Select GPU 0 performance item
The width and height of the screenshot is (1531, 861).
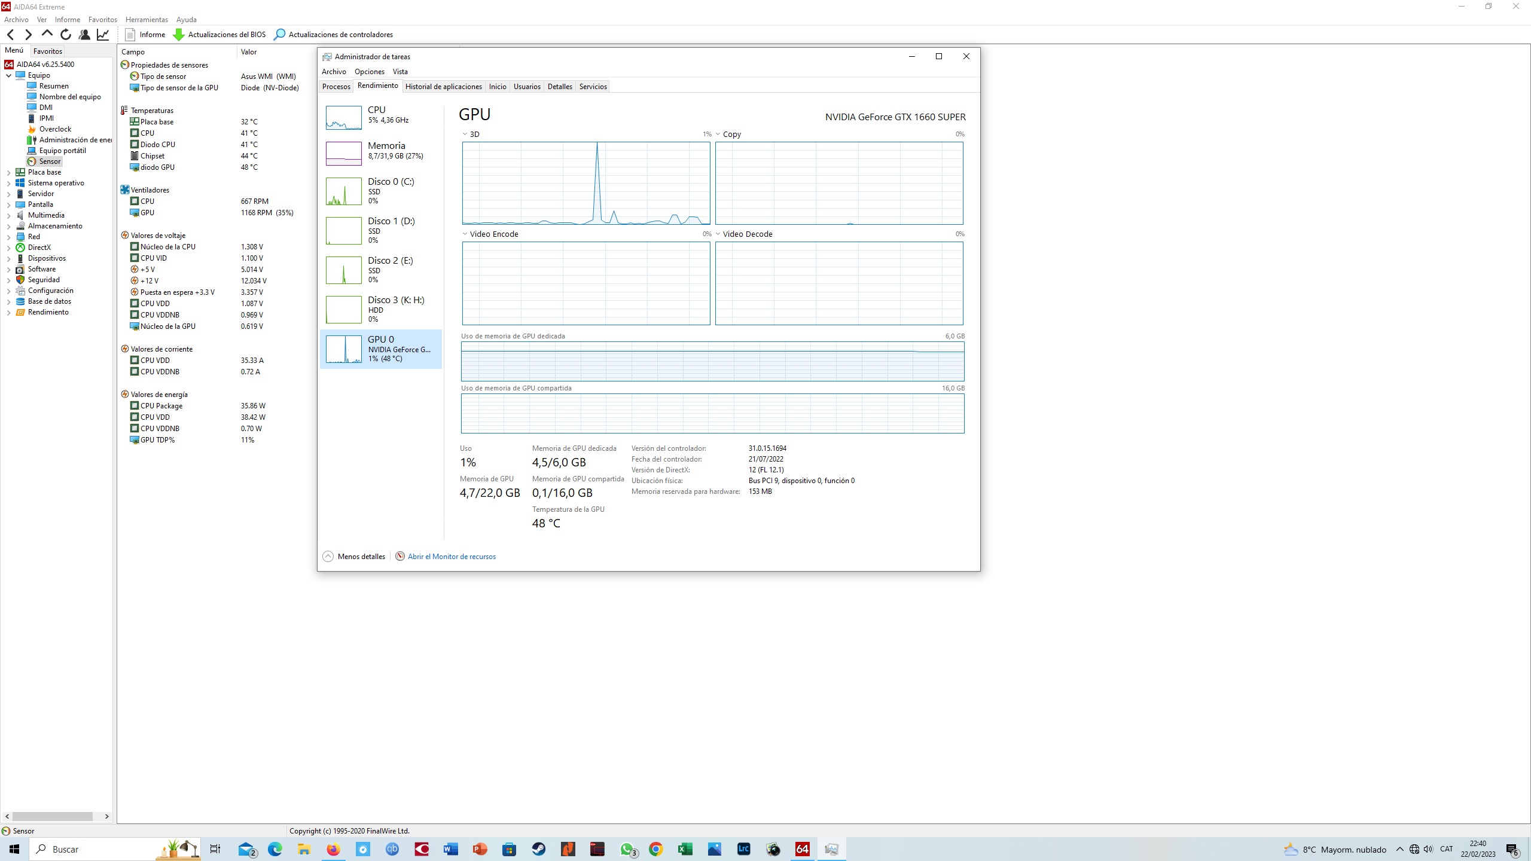[x=381, y=349]
